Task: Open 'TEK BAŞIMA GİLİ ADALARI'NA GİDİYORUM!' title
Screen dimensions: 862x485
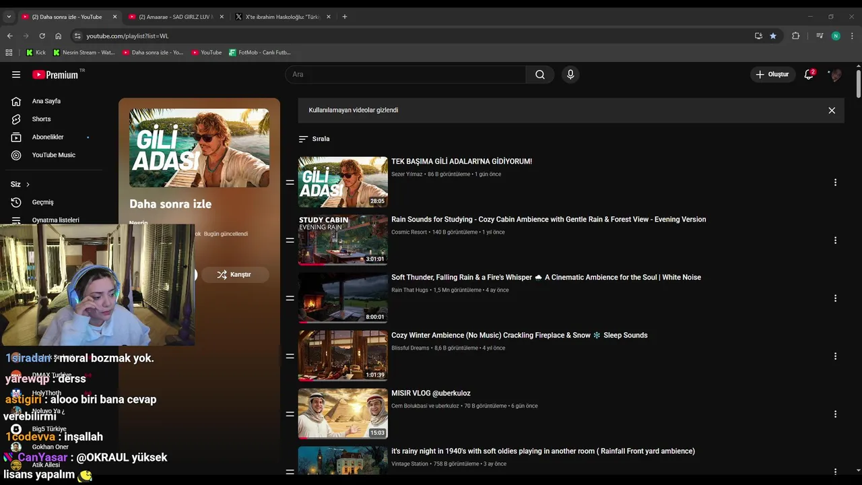Action: (461, 162)
